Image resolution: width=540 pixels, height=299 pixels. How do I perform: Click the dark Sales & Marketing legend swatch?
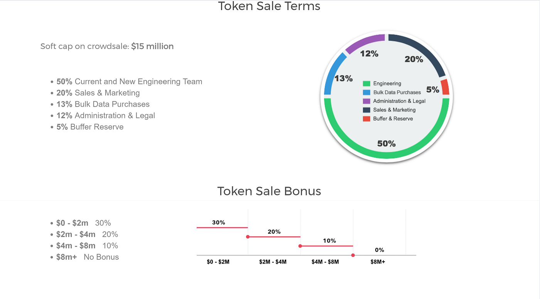click(366, 110)
